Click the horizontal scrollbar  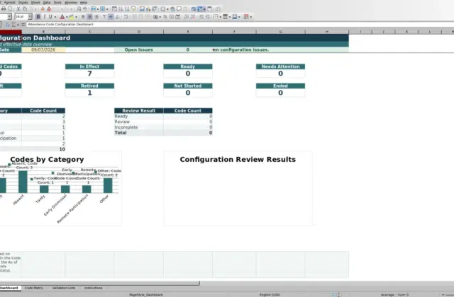[99, 283]
